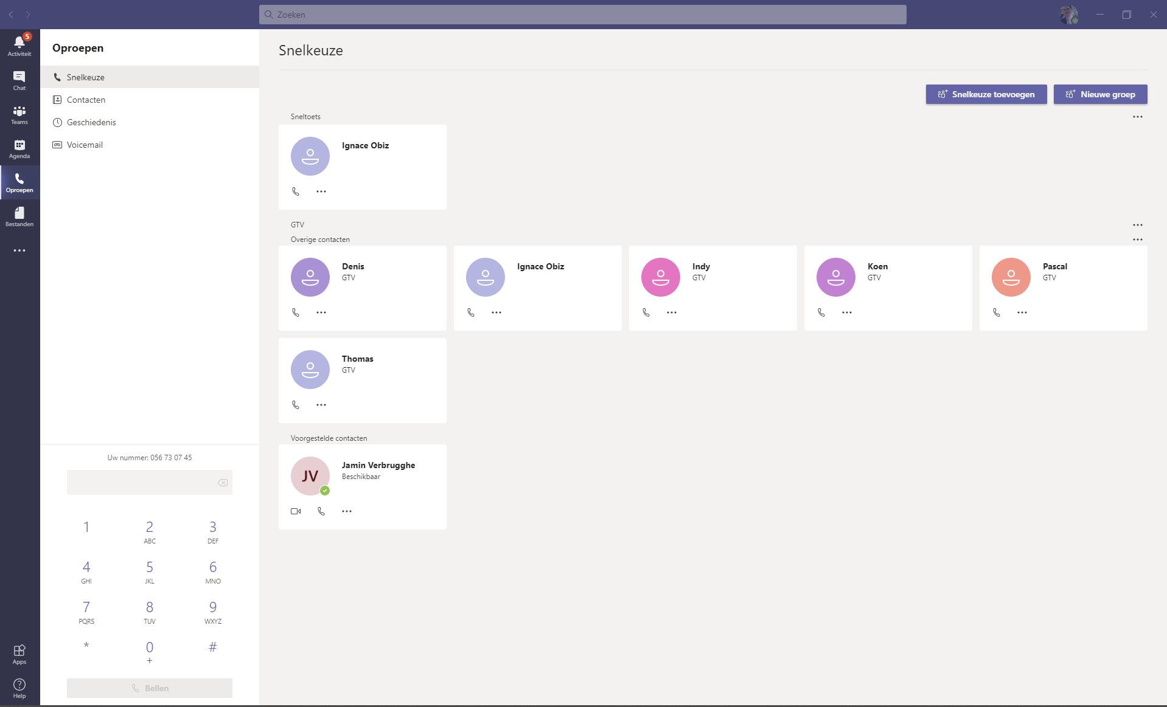Call Thomas with the phone icon
1167x707 pixels.
coord(296,405)
